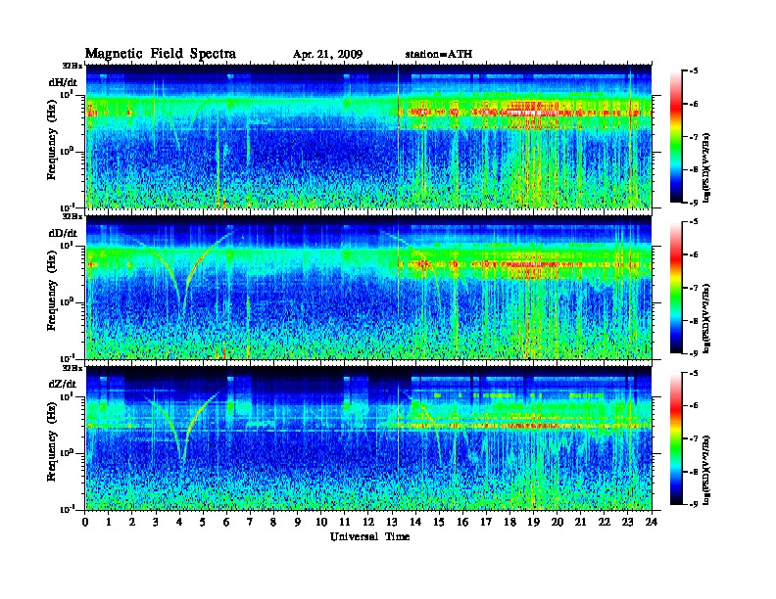Click the 'Magnetic Field Spectra' title
The height and width of the screenshot is (599, 776).
click(x=161, y=54)
